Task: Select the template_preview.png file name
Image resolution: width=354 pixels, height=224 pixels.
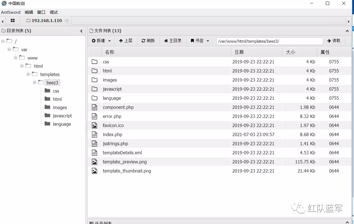Action: [x=125, y=162]
